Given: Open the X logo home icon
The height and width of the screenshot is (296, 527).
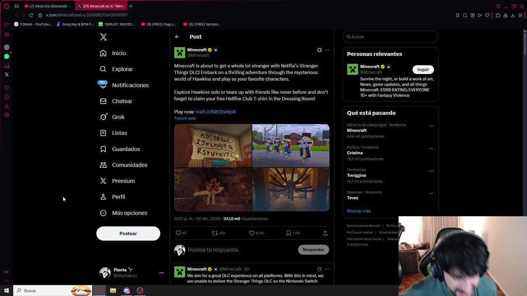Looking at the screenshot, I should click(x=103, y=37).
